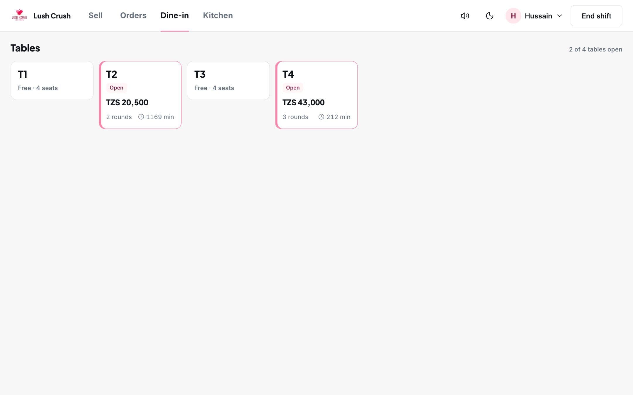Image resolution: width=633 pixels, height=395 pixels.
Task: Open the Sell tab
Action: point(96,15)
